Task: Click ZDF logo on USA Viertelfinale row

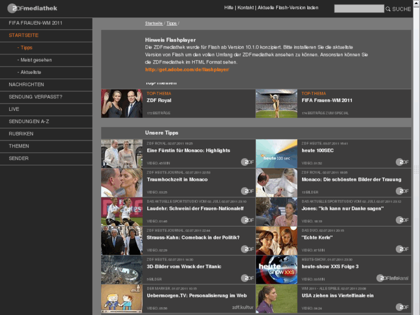Action: click(402, 307)
